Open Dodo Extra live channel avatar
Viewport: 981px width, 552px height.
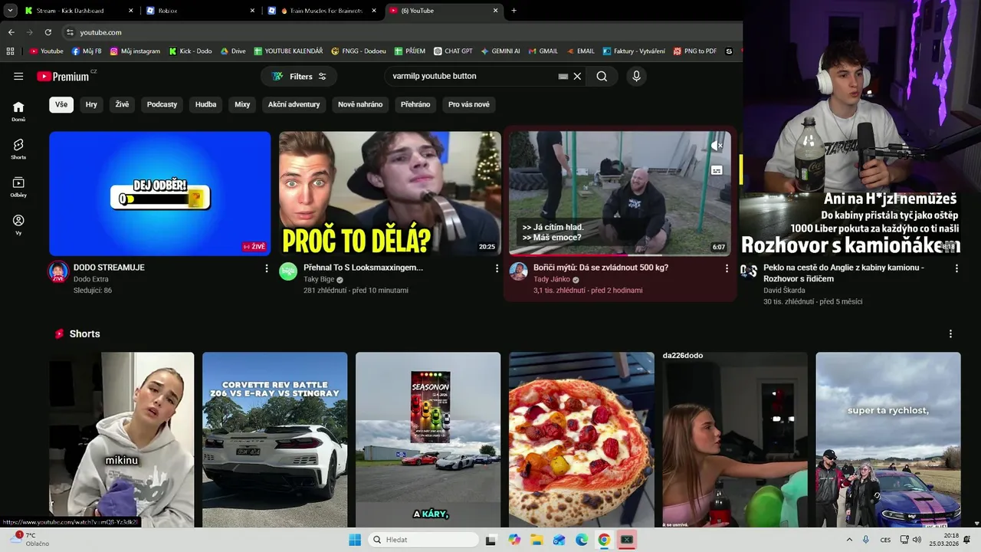(x=58, y=271)
